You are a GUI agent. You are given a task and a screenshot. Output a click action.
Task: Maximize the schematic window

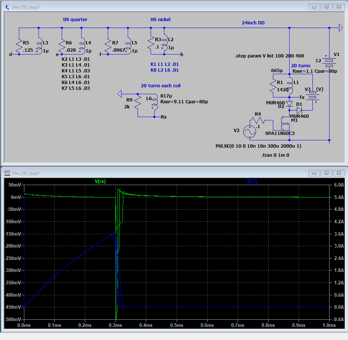click(x=327, y=7)
